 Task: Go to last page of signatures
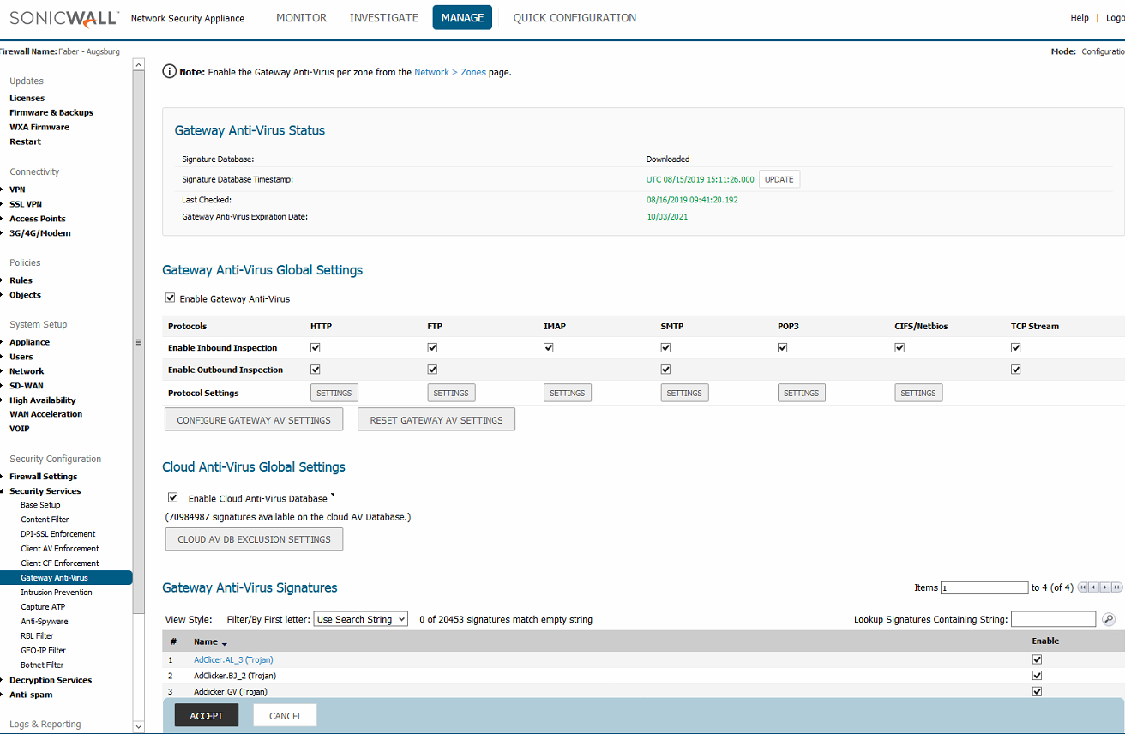click(1117, 587)
